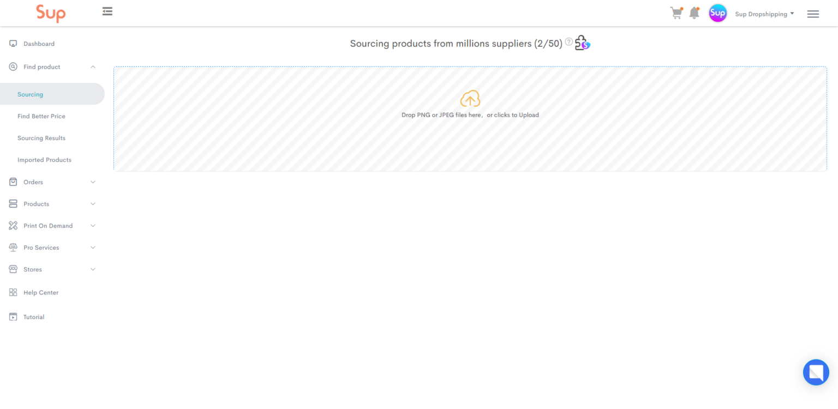
Task: Open the live chat bubble
Action: point(816,372)
